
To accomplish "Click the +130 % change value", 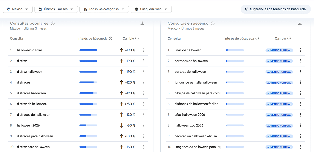I will pos(130,115).
